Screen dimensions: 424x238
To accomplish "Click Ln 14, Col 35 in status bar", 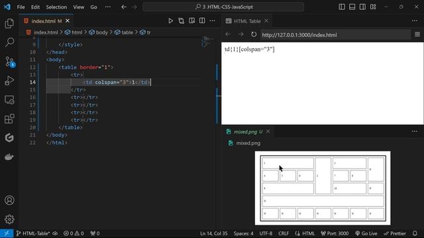I will tap(213, 233).
